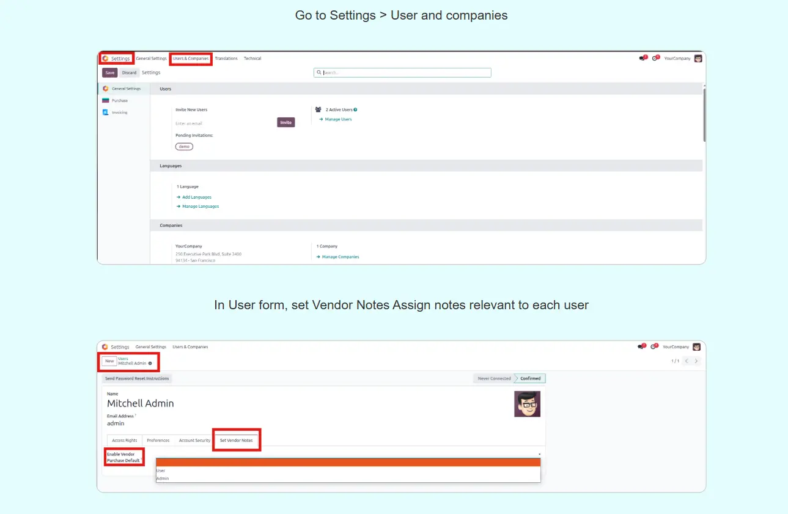Choose the User option in dropdown list
Screen dimensions: 788x514
tap(161, 471)
